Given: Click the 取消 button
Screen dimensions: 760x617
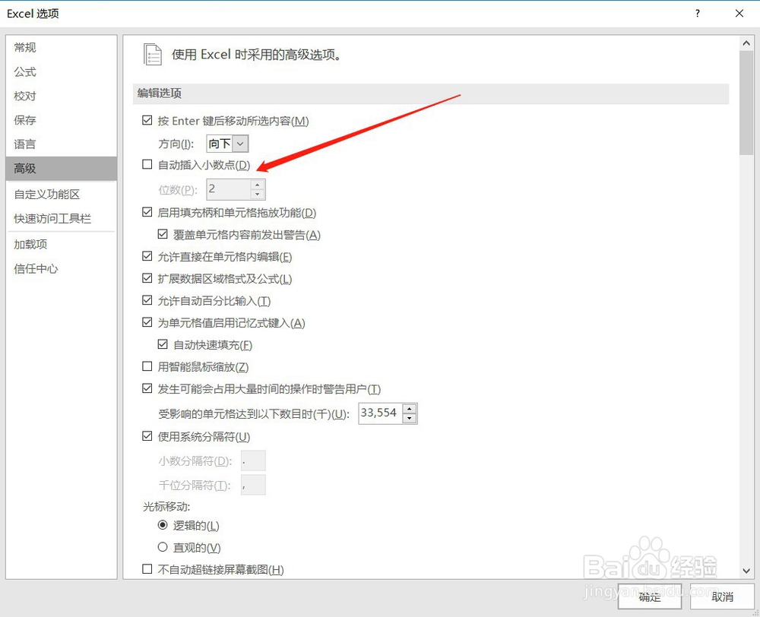Looking at the screenshot, I should tap(722, 596).
